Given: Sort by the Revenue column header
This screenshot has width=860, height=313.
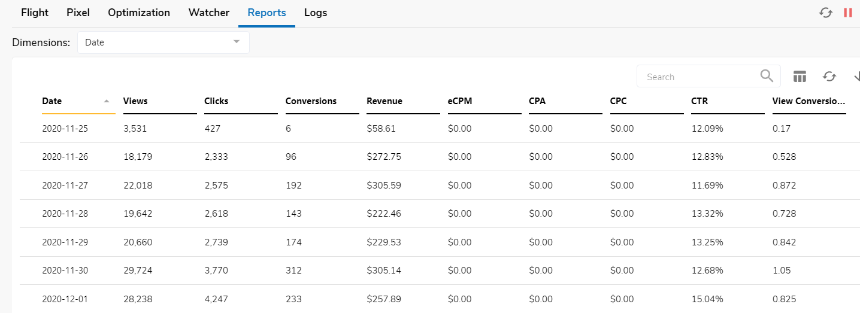Looking at the screenshot, I should coord(384,101).
